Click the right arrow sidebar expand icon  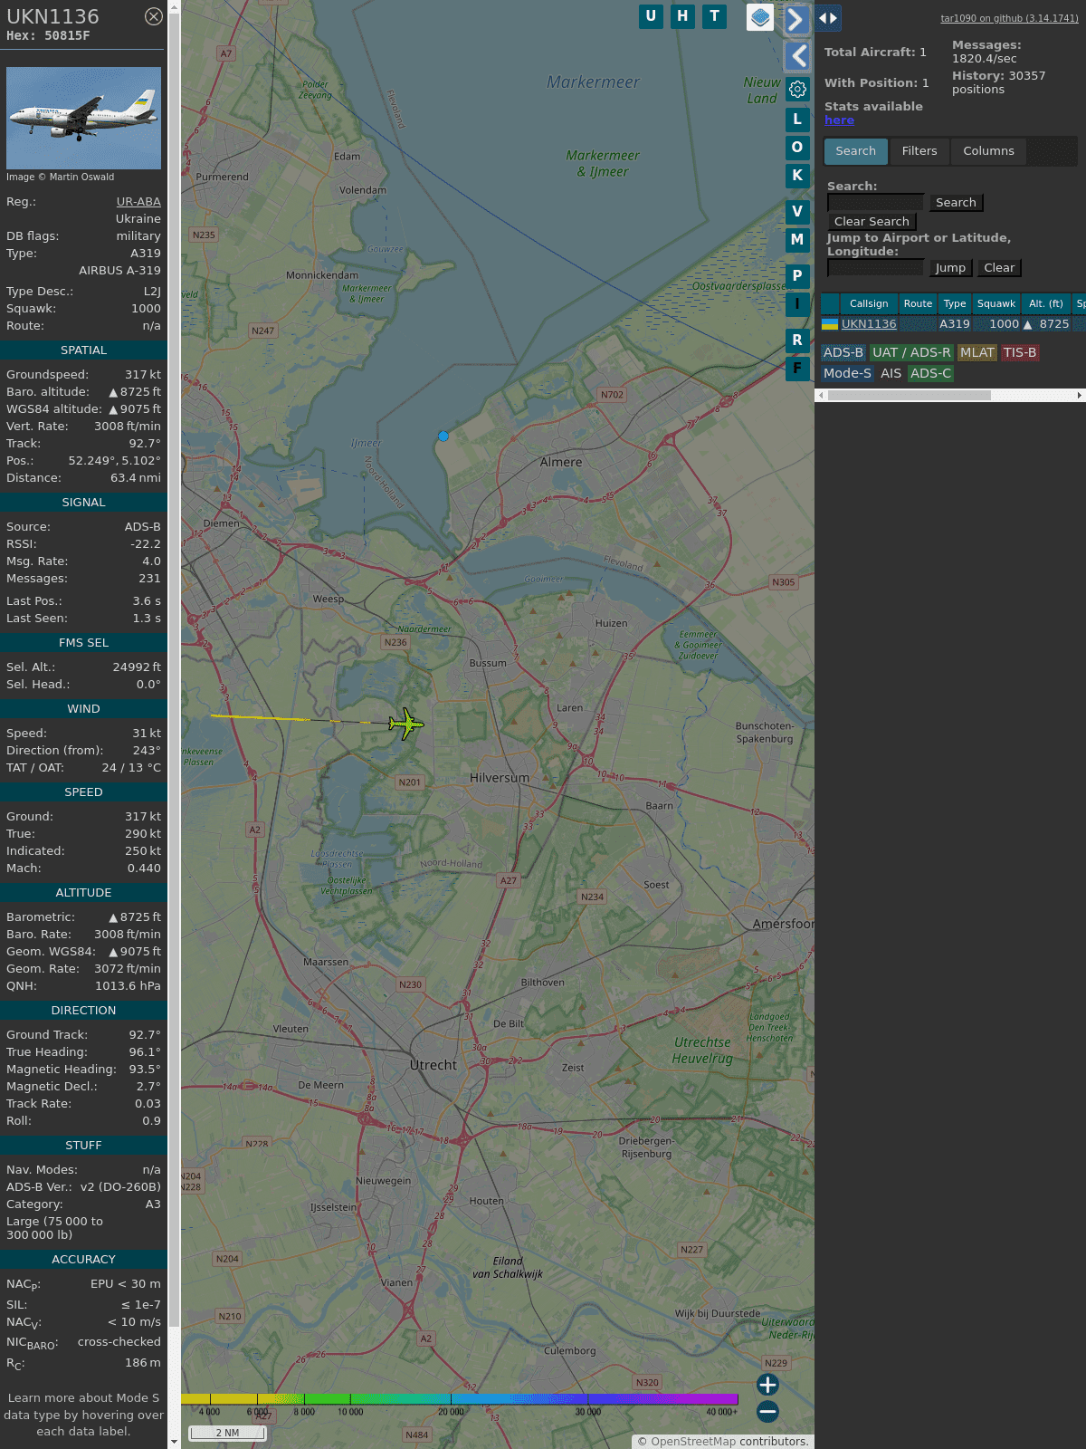coord(796,20)
